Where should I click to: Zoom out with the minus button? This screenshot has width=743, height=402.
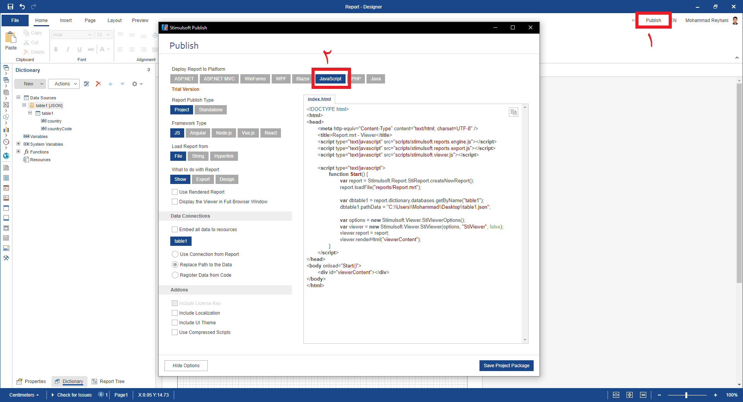(659, 395)
